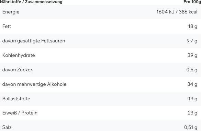Select davon mehrwertige Alkohole label
The width and height of the screenshot is (201, 131).
point(34,84)
